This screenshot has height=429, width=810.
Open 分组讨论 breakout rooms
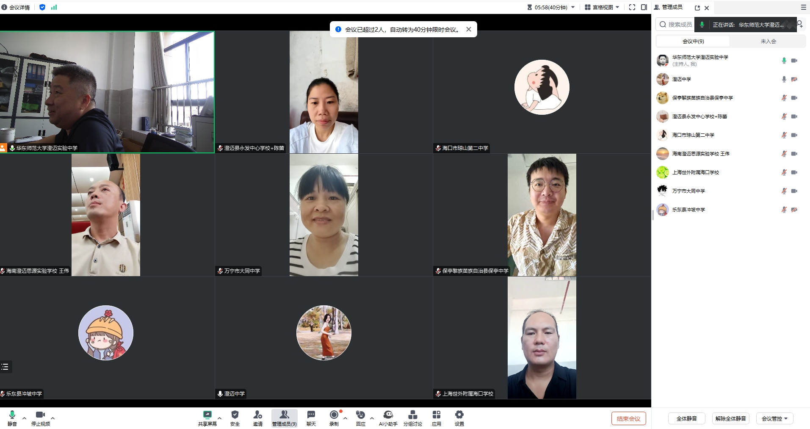tap(412, 415)
